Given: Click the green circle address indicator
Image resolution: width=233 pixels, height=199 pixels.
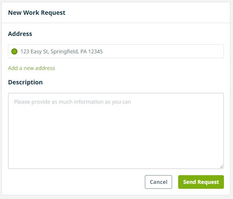Looking at the screenshot, I should point(14,51).
